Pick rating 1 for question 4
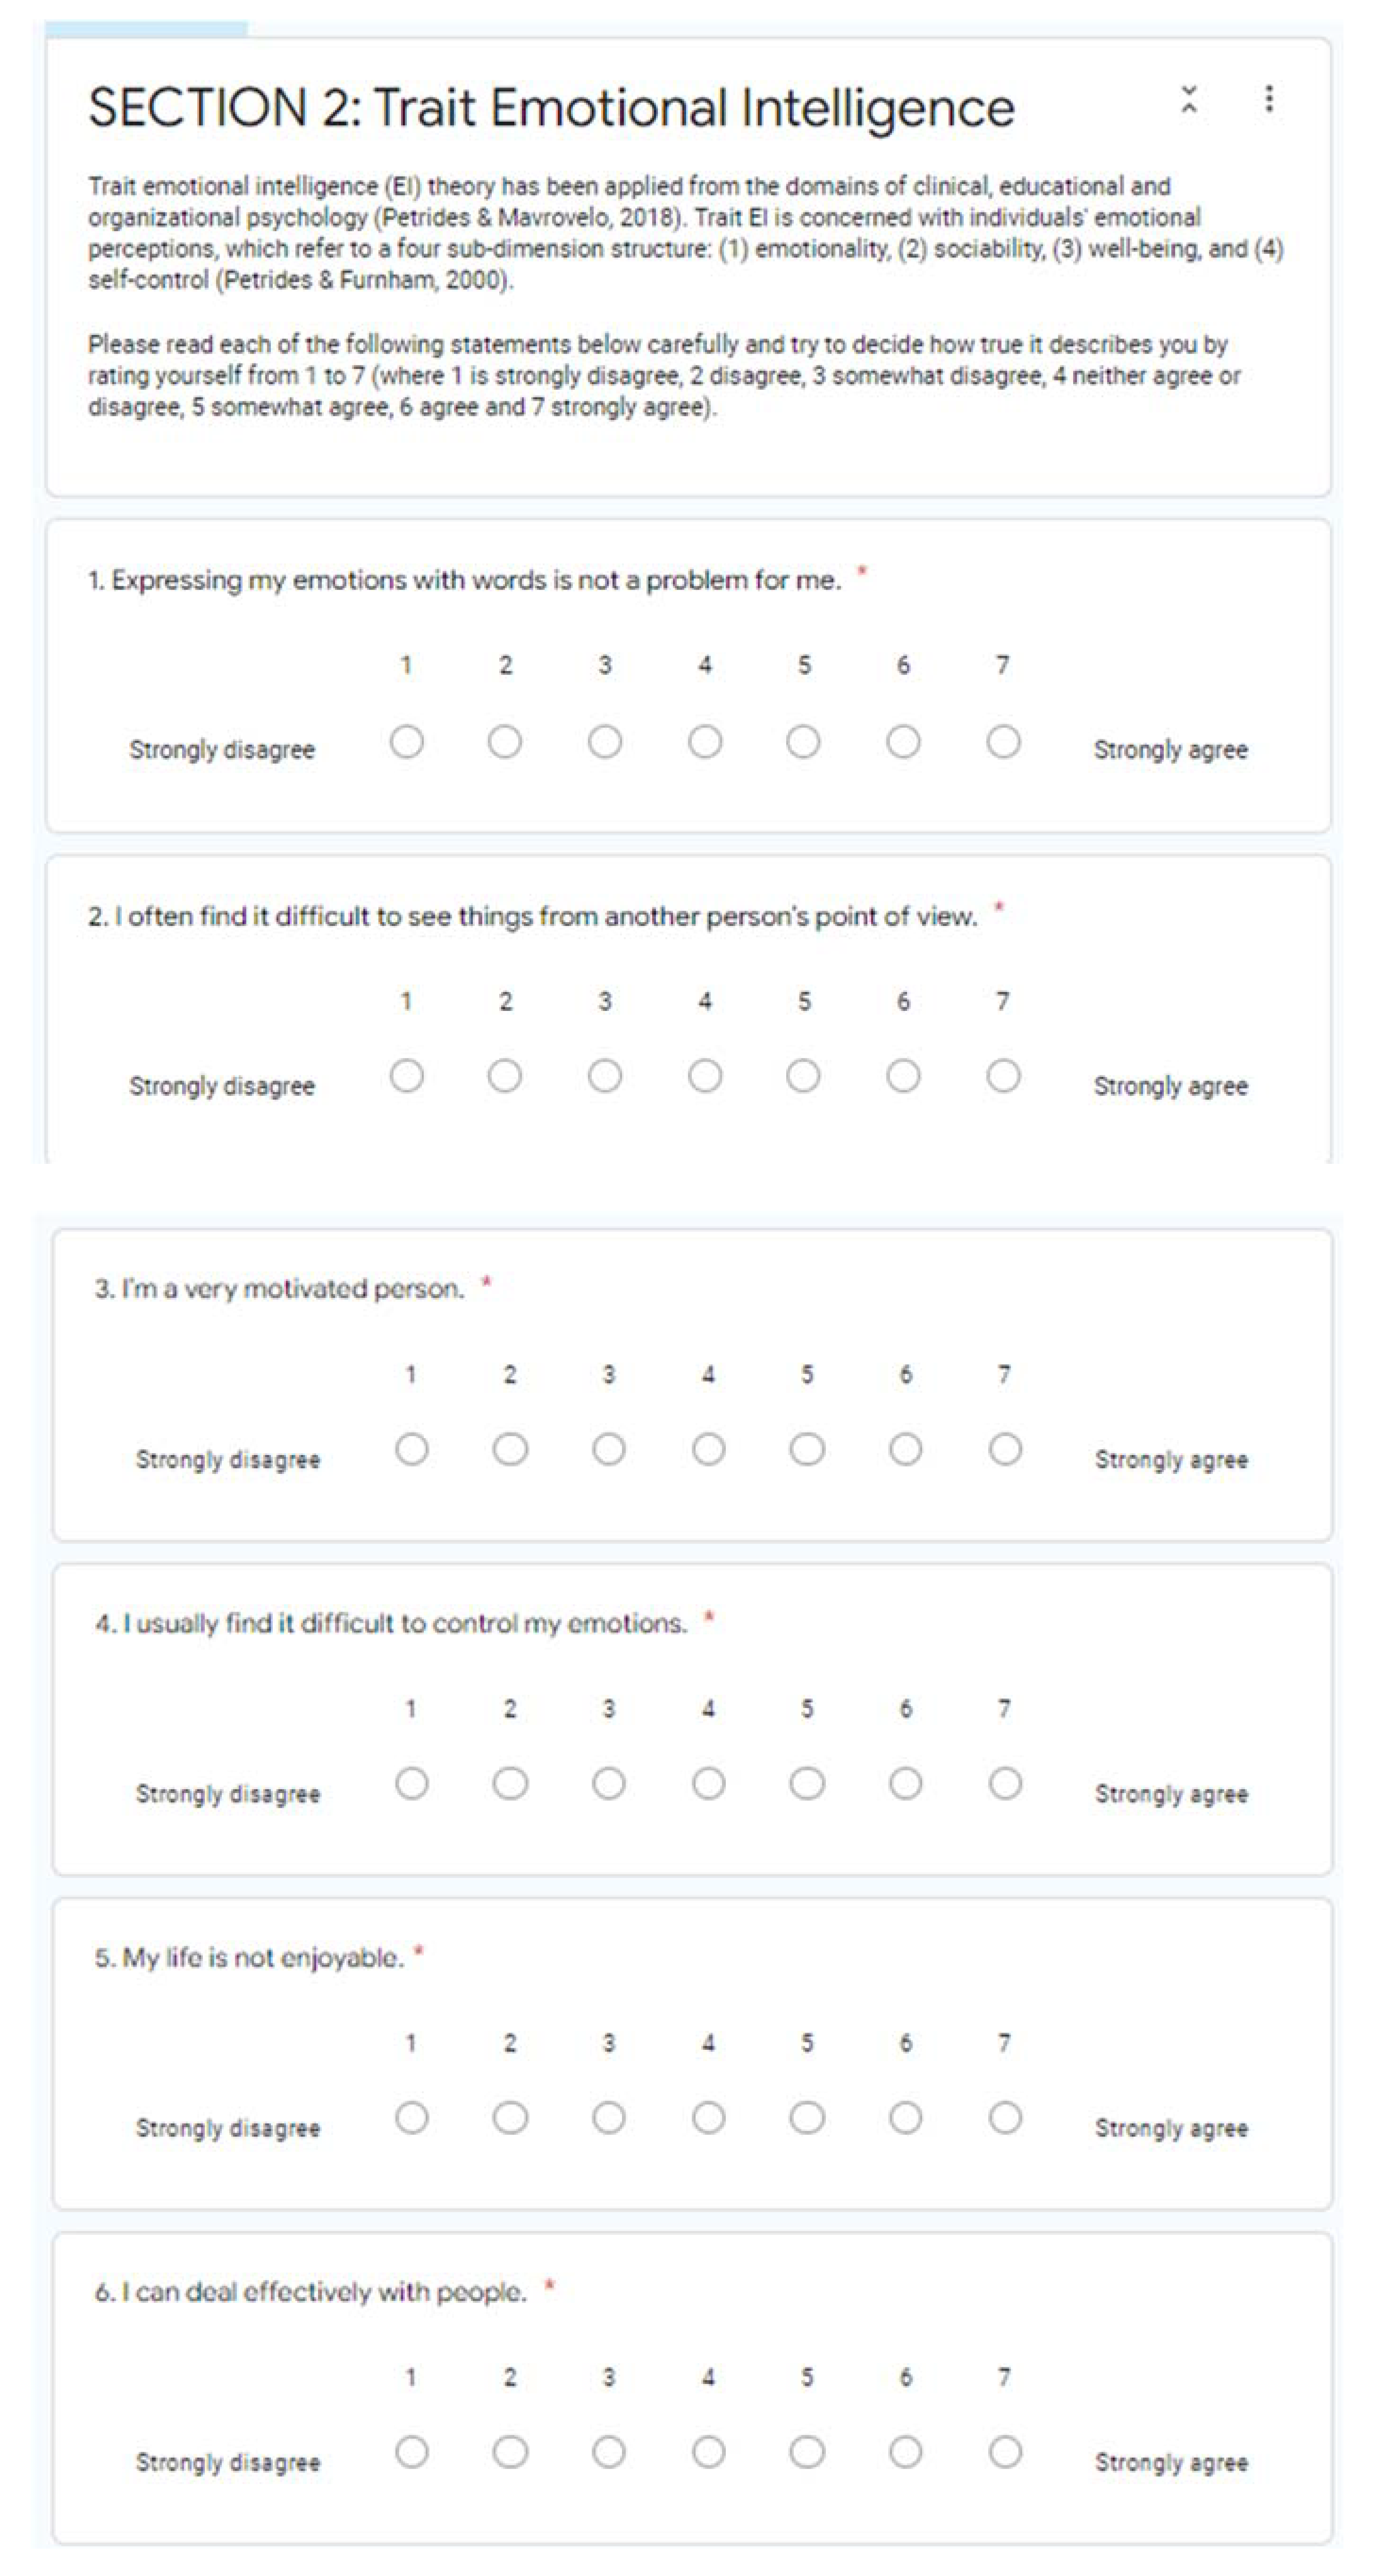 411,1783
